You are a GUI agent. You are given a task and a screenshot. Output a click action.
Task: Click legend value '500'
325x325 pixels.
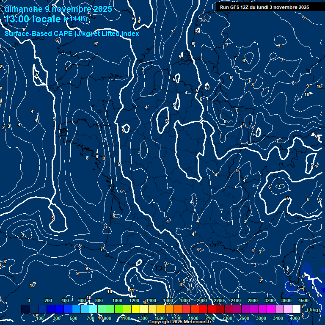coord(74,318)
